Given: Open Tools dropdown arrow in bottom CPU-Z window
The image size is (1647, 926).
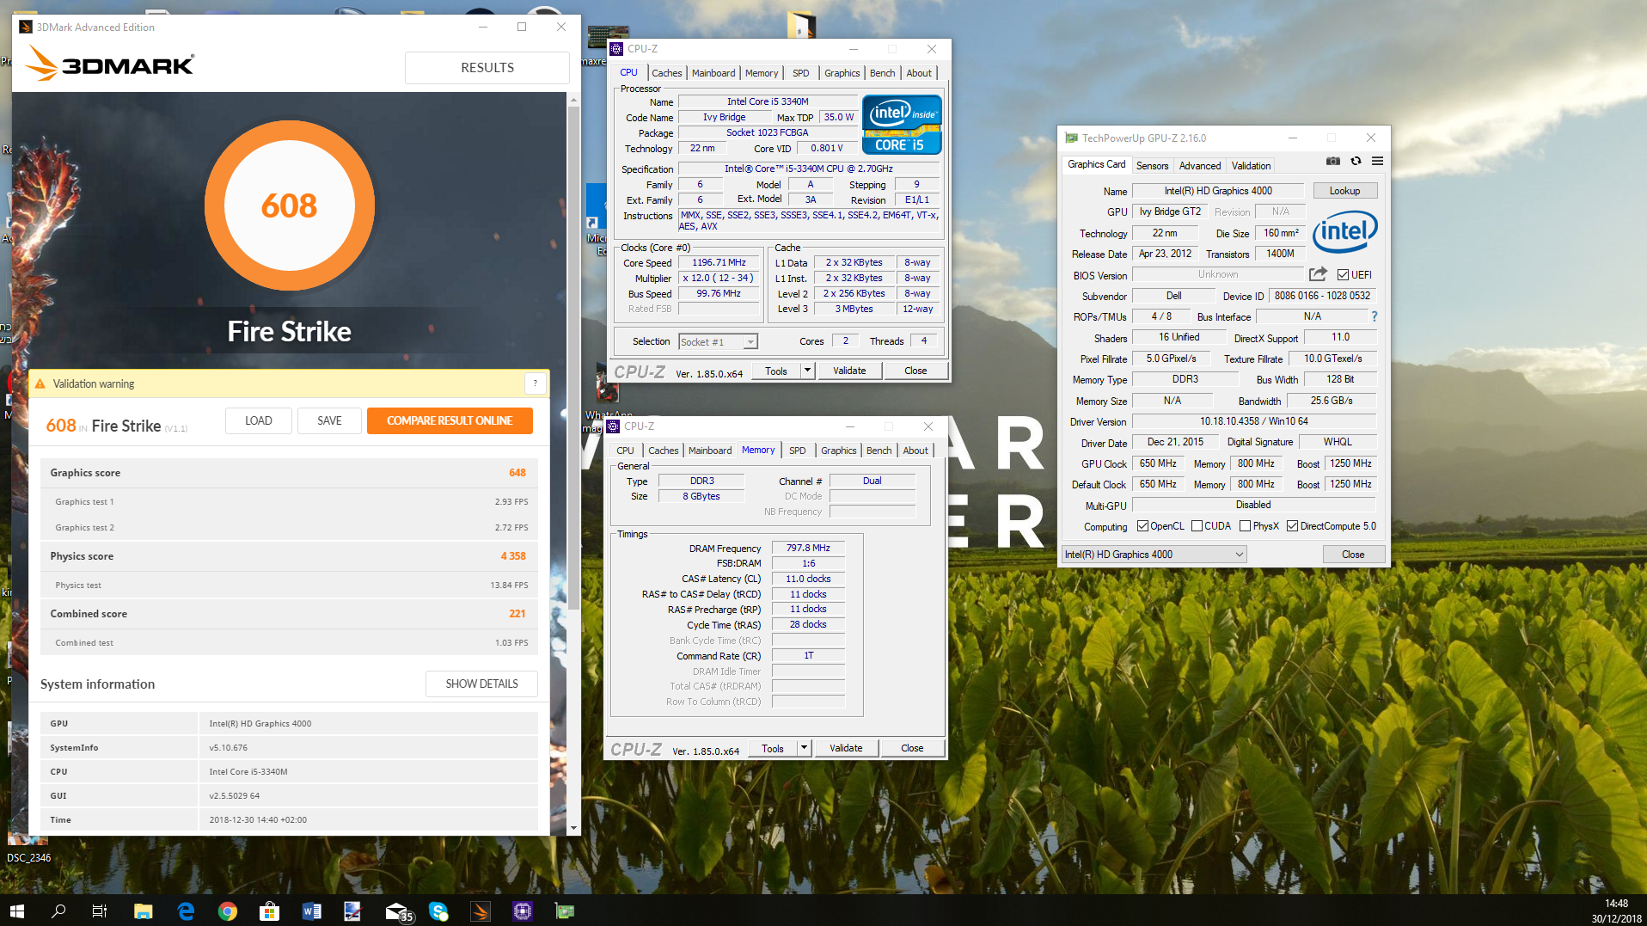Looking at the screenshot, I should coord(803,748).
